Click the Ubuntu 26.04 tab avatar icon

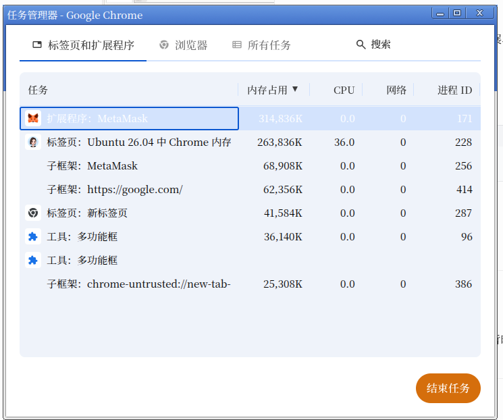click(33, 142)
